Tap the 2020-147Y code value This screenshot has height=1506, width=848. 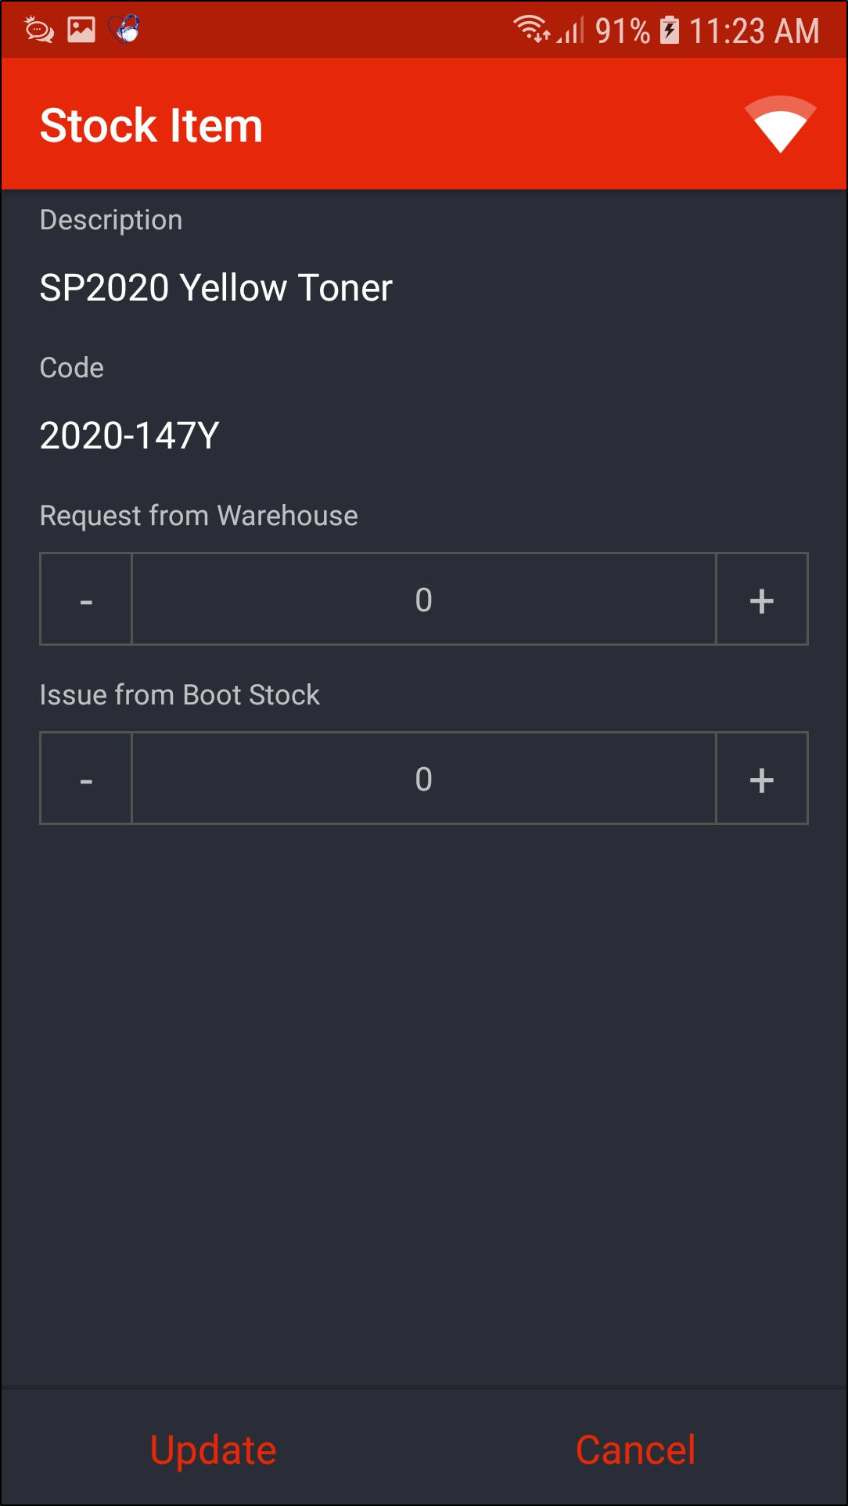click(x=129, y=436)
